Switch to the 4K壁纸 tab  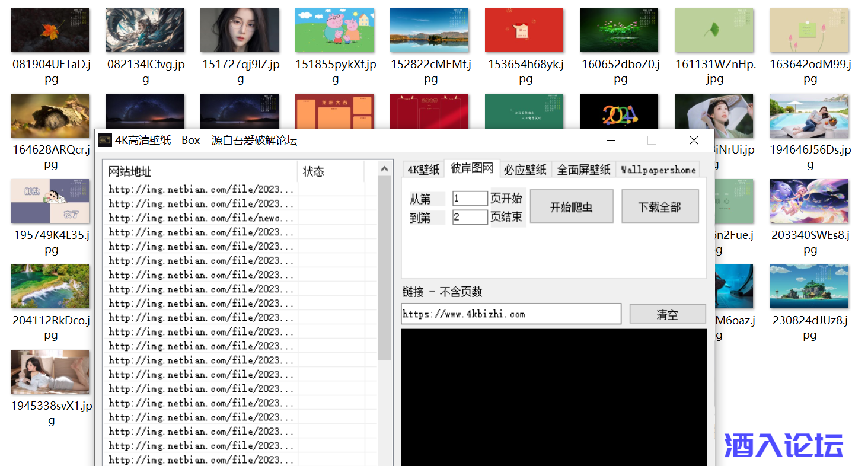[423, 170]
